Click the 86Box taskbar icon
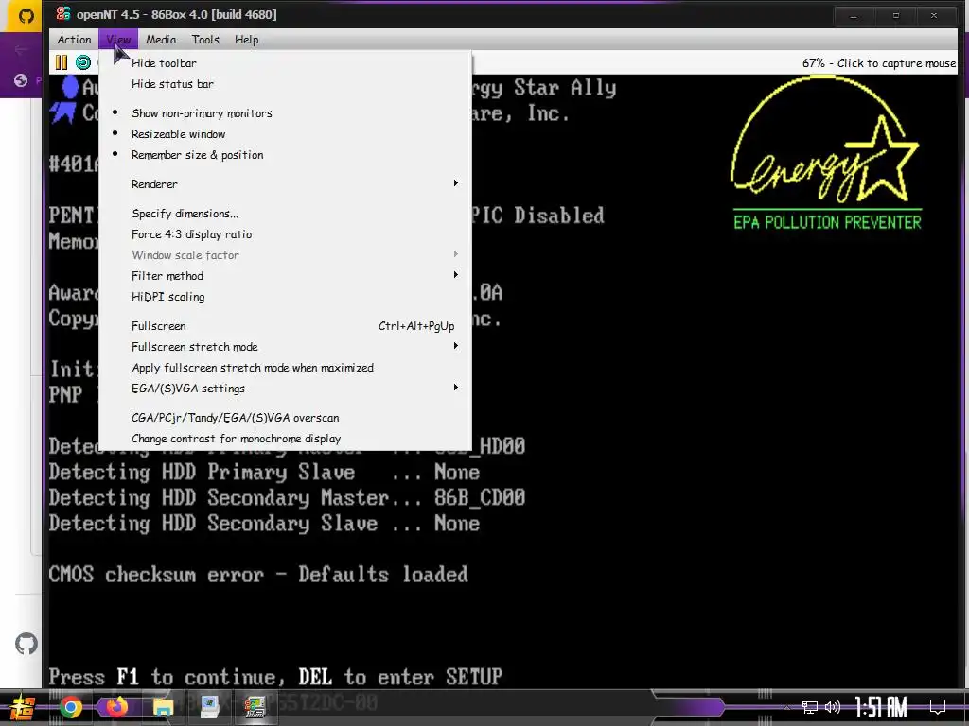Image resolution: width=969 pixels, height=726 pixels. click(x=255, y=707)
